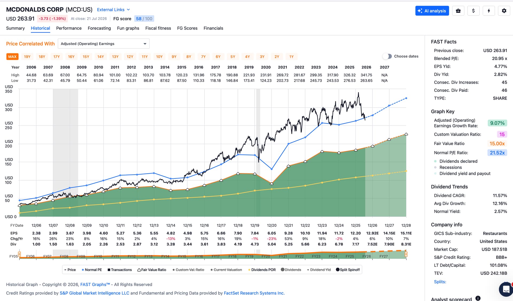Click the Custom Valuation Ratio value 15

pyautogui.click(x=502, y=134)
